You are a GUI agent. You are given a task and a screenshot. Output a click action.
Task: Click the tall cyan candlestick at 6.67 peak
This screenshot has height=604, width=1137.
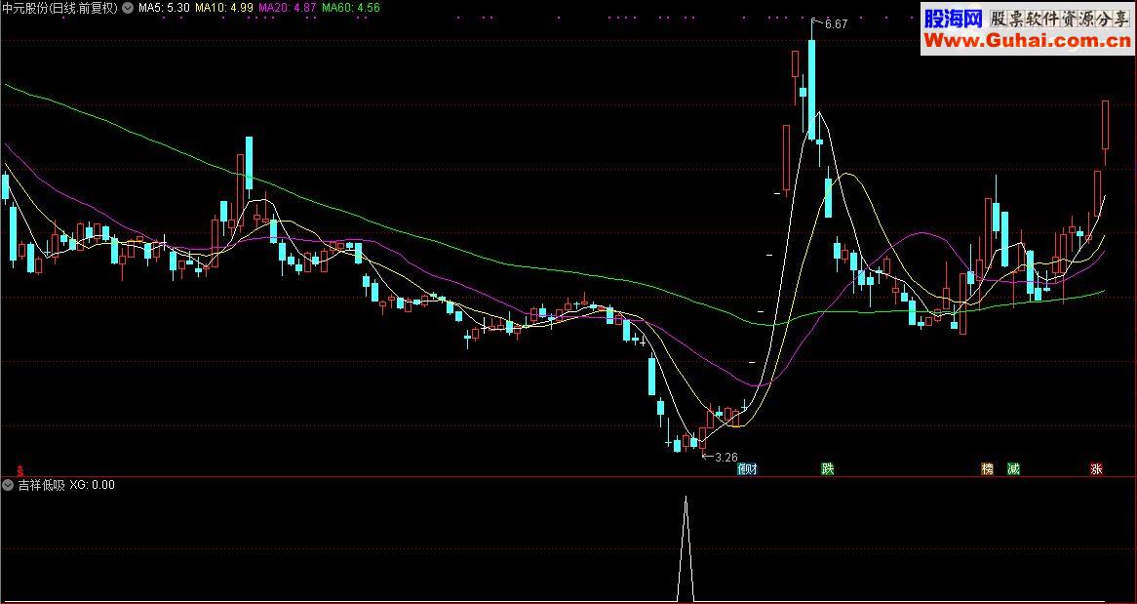point(811,89)
